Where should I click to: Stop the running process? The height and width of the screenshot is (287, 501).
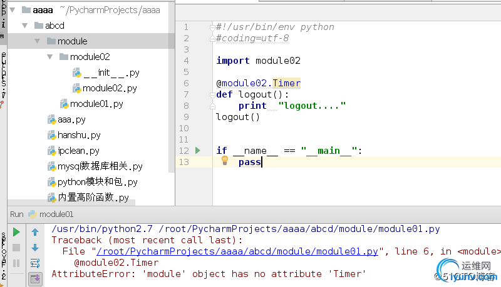16,248
